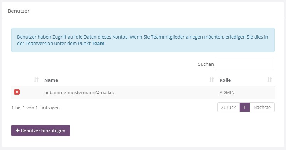
Task: Click sort arrows in the unnamed first column
Action: 36,80
